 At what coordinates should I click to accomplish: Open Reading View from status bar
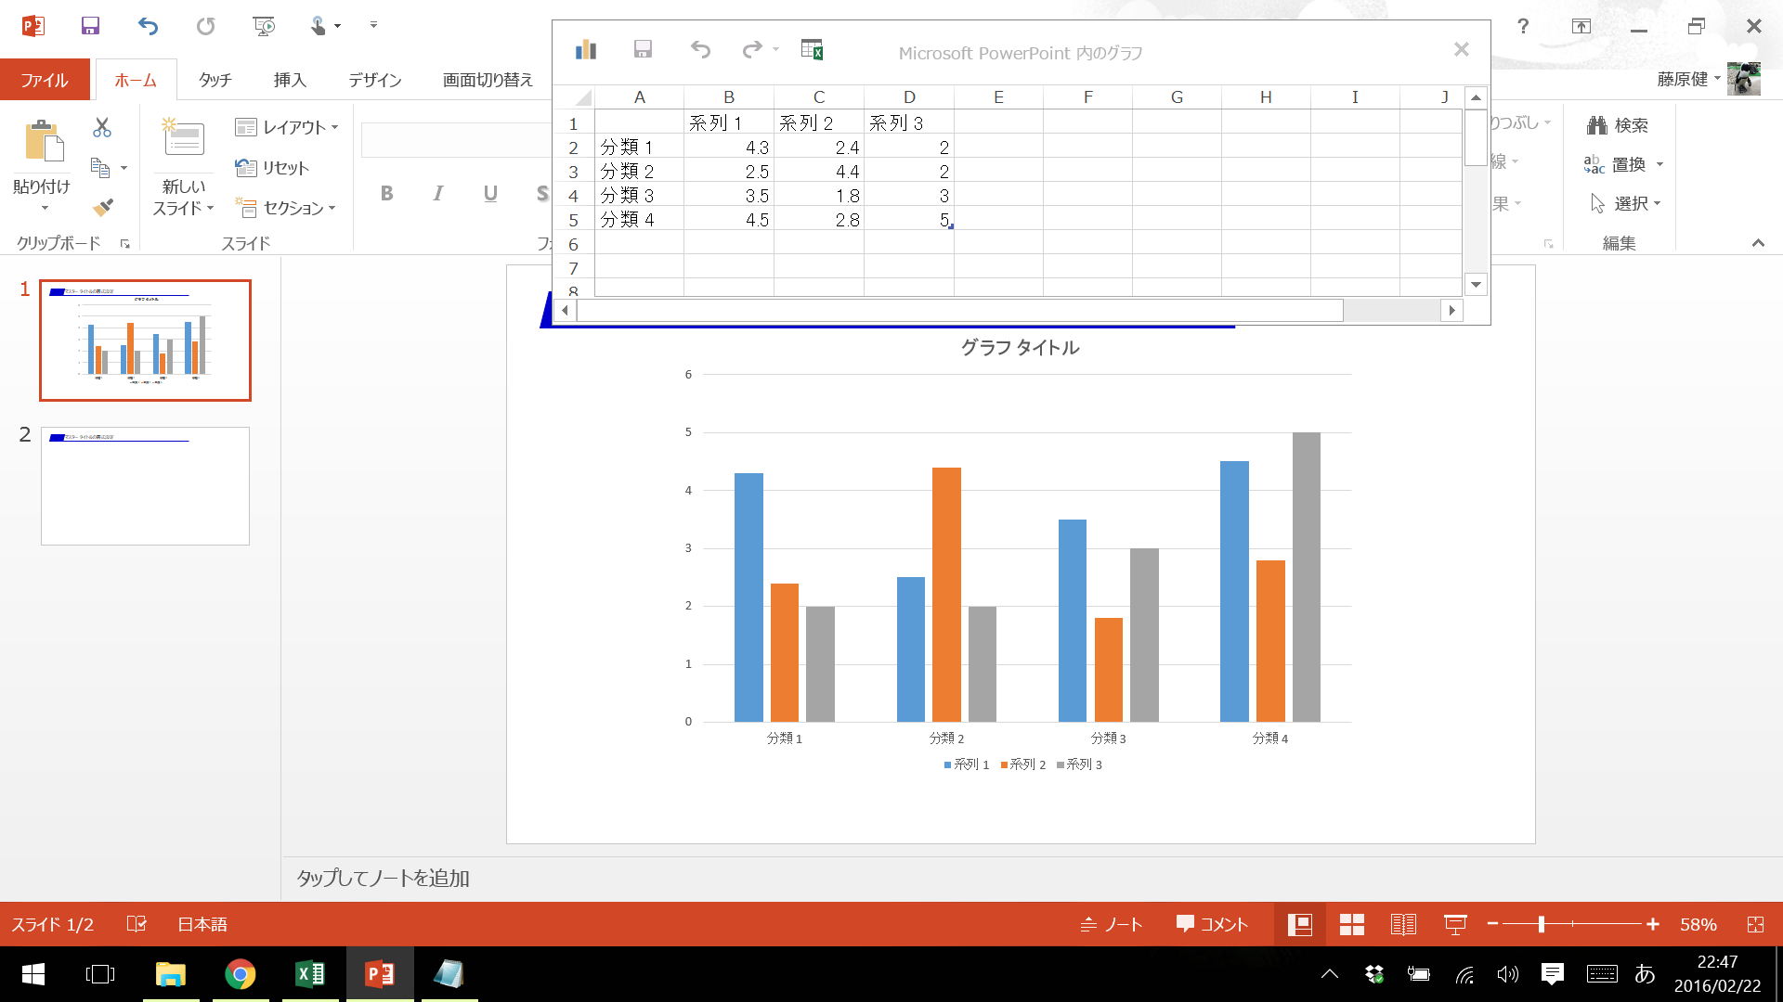coord(1403,924)
